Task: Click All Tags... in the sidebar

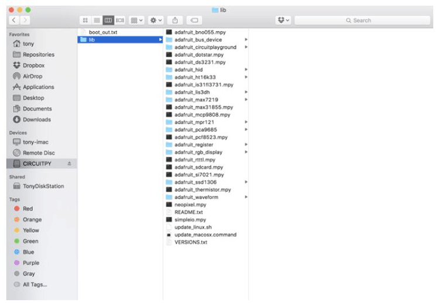Action: [35, 284]
